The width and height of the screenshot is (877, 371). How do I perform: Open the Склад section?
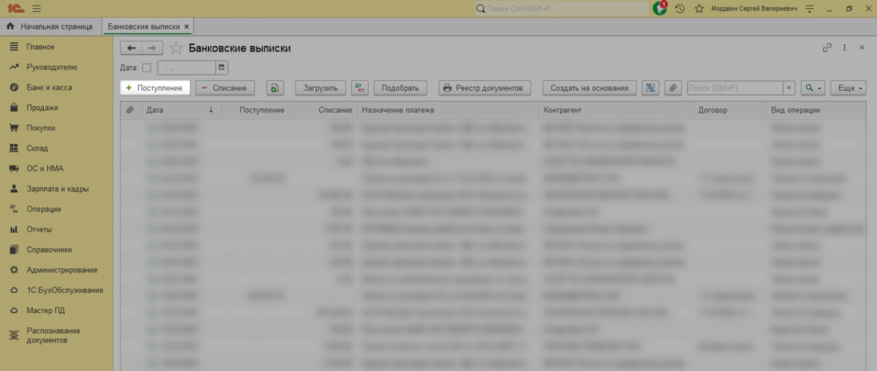(37, 148)
